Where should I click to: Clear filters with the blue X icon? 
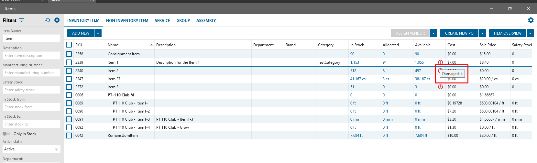point(57,20)
